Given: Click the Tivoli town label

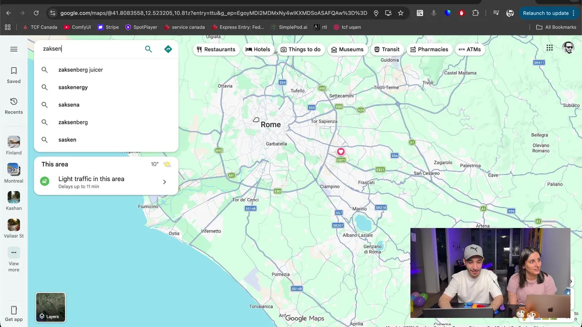Looking at the screenshot, I should 428,83.
